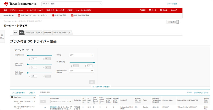213x110 pixels.
Task: Click the TI ホーム breadcrumb link
Action: tap(7, 21)
